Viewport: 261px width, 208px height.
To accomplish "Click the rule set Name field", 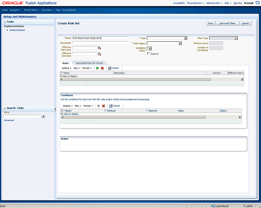I will click(100, 38).
